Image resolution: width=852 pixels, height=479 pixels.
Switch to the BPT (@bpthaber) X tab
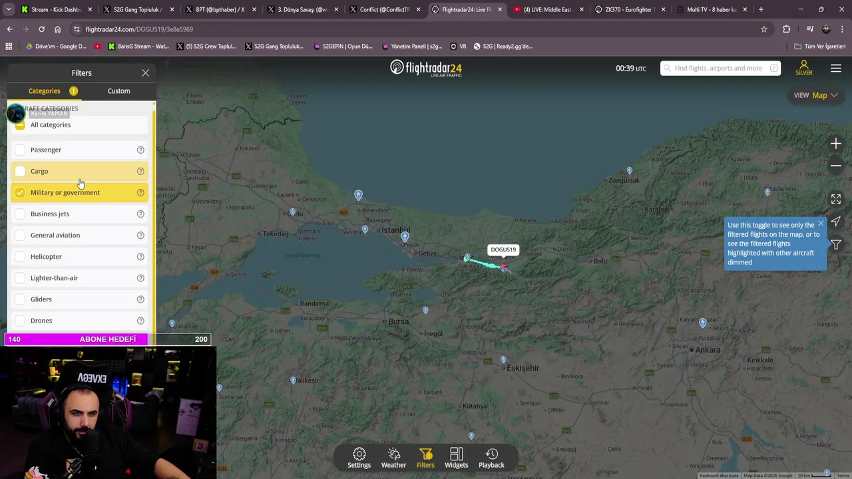220,9
